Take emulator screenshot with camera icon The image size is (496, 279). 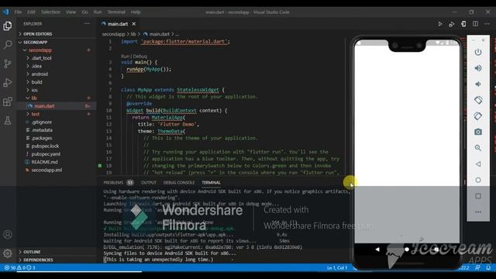tap(478, 132)
